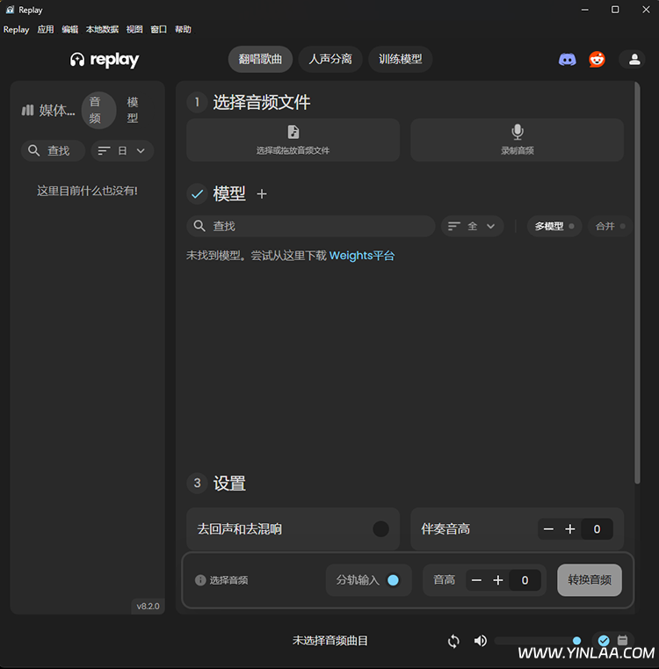Toggle the 分轨输入 switch
The image size is (659, 669).
click(x=393, y=580)
